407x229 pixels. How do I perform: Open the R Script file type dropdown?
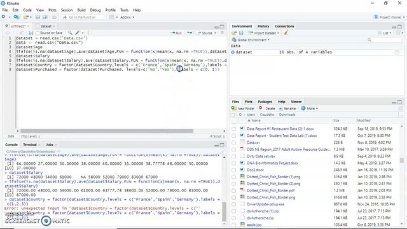pyautogui.click(x=217, y=136)
